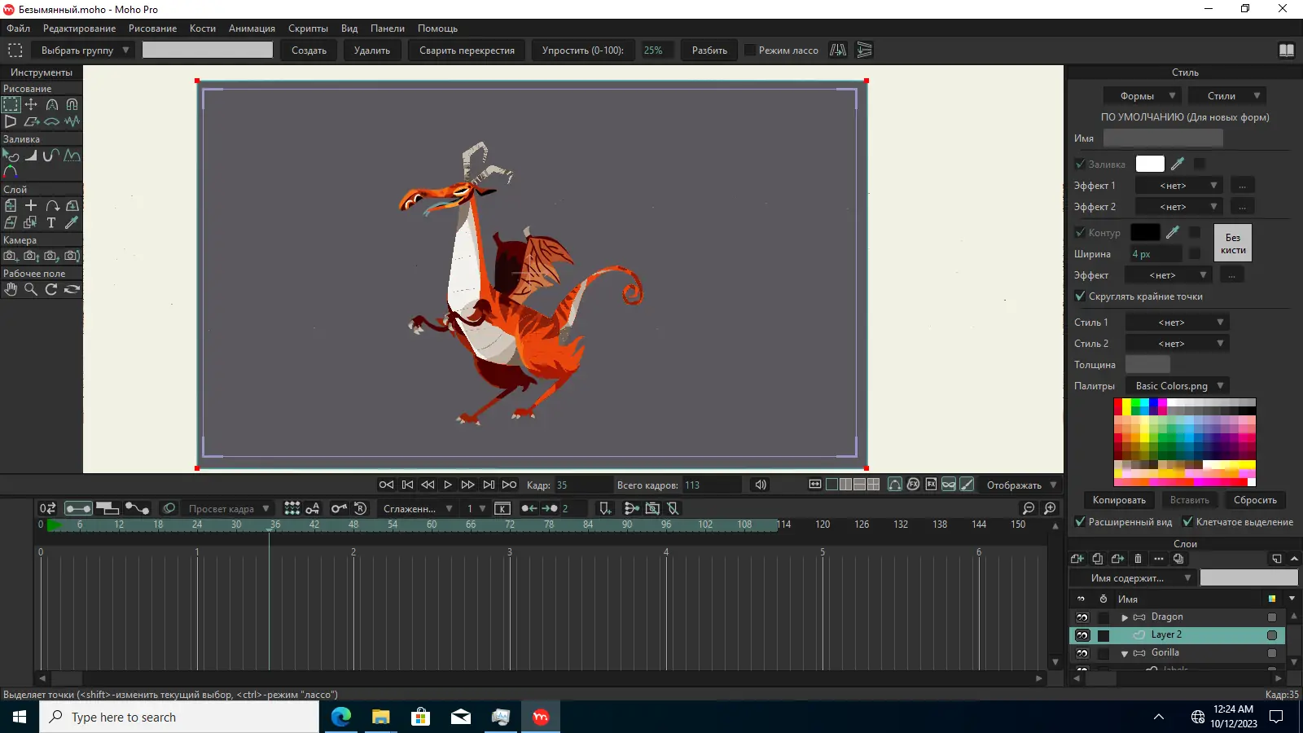Uncheck Скруглять крайние точки option
The height and width of the screenshot is (733, 1303).
1080,296
